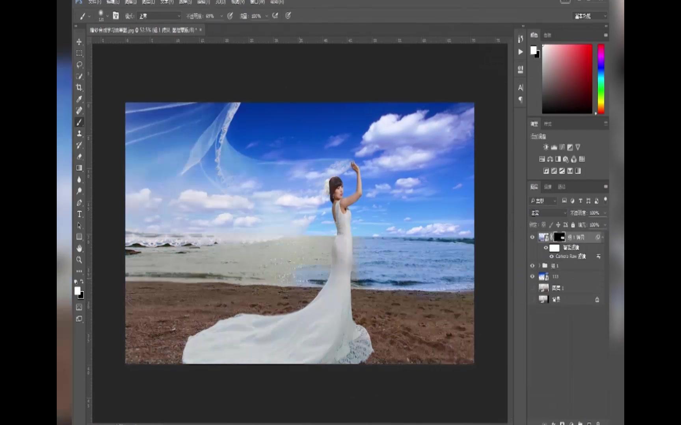Select the Move tool
681x425 pixels.
click(x=79, y=42)
